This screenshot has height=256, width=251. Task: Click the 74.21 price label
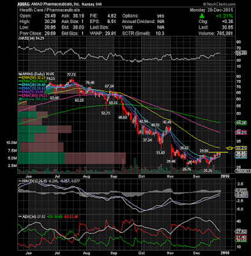click(50, 79)
